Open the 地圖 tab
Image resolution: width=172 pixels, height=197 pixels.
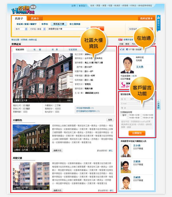[x=37, y=50]
